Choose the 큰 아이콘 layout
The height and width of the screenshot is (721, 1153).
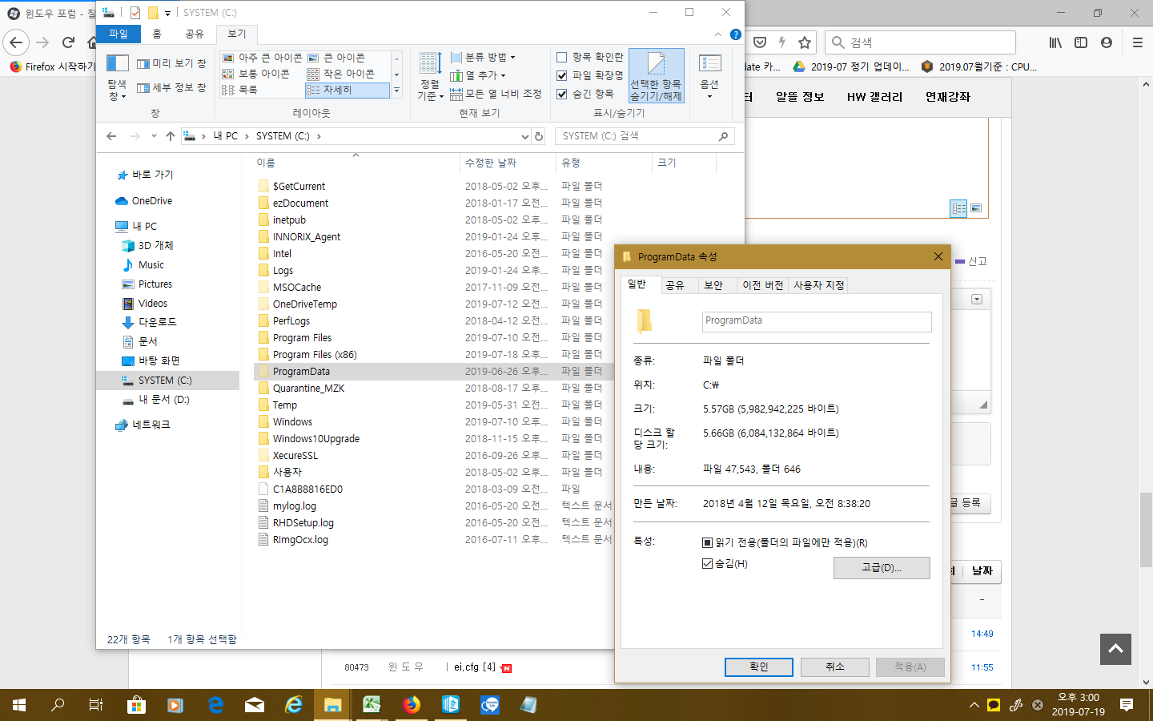click(336, 58)
